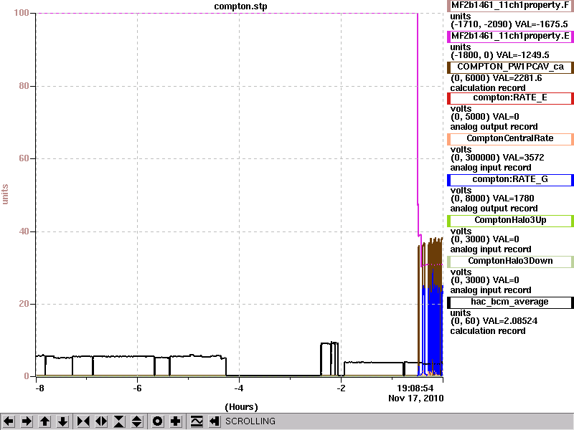Click the auto-scale circle icon

tap(157, 421)
